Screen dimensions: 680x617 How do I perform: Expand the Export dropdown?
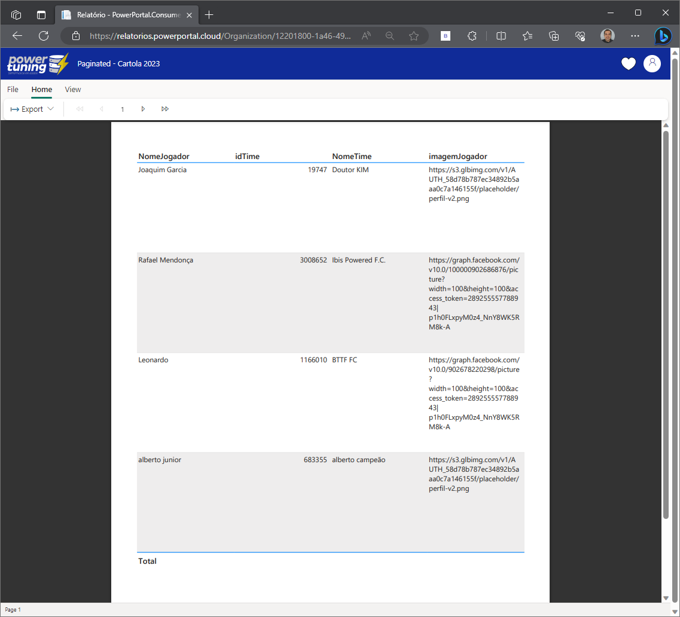tap(32, 109)
